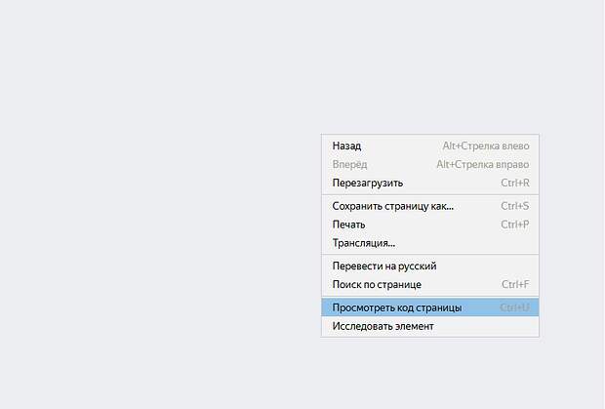Open Поиск по странице
The height and width of the screenshot is (409, 605).
(376, 284)
